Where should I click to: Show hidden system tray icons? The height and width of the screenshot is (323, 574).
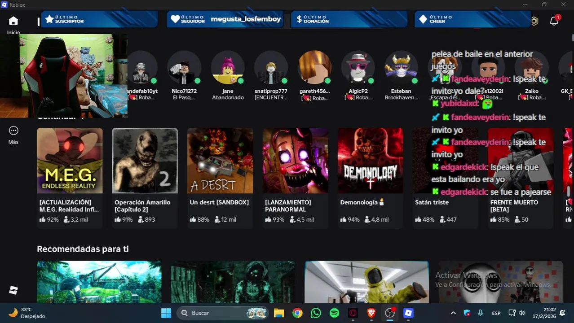[x=453, y=313]
